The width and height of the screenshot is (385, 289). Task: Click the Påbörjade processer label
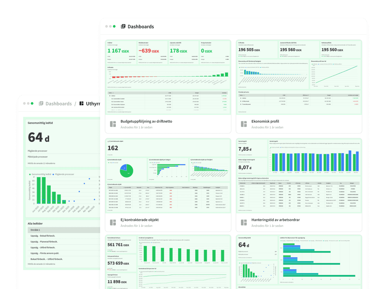click(x=37, y=157)
